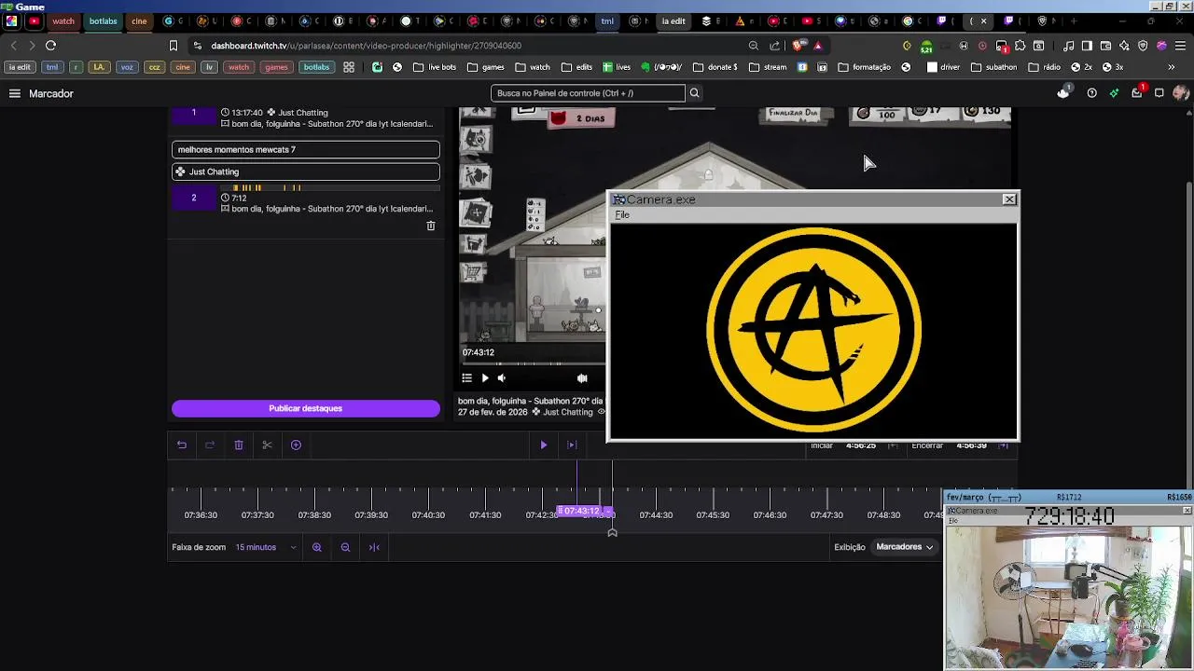Click the 07:44:30 timeline tick label
The height and width of the screenshot is (671, 1194).
[x=656, y=515]
